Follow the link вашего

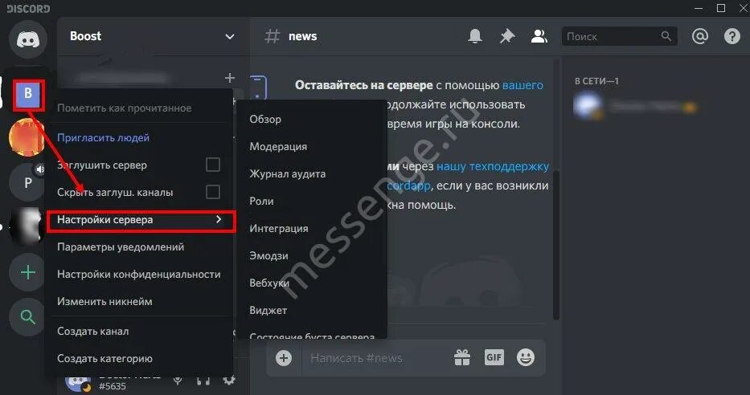523,85
